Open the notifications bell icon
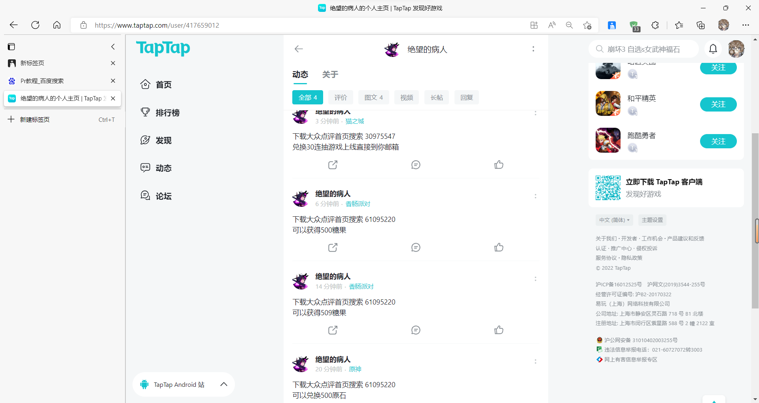The image size is (759, 403). click(x=713, y=49)
